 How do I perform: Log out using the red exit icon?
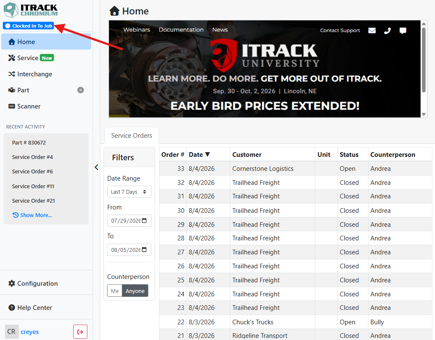[x=80, y=332]
